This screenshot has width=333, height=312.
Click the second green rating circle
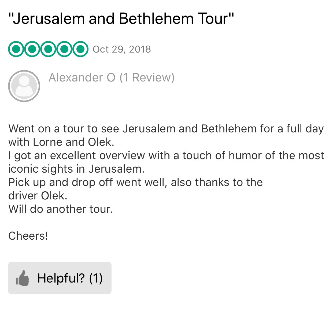click(x=32, y=49)
